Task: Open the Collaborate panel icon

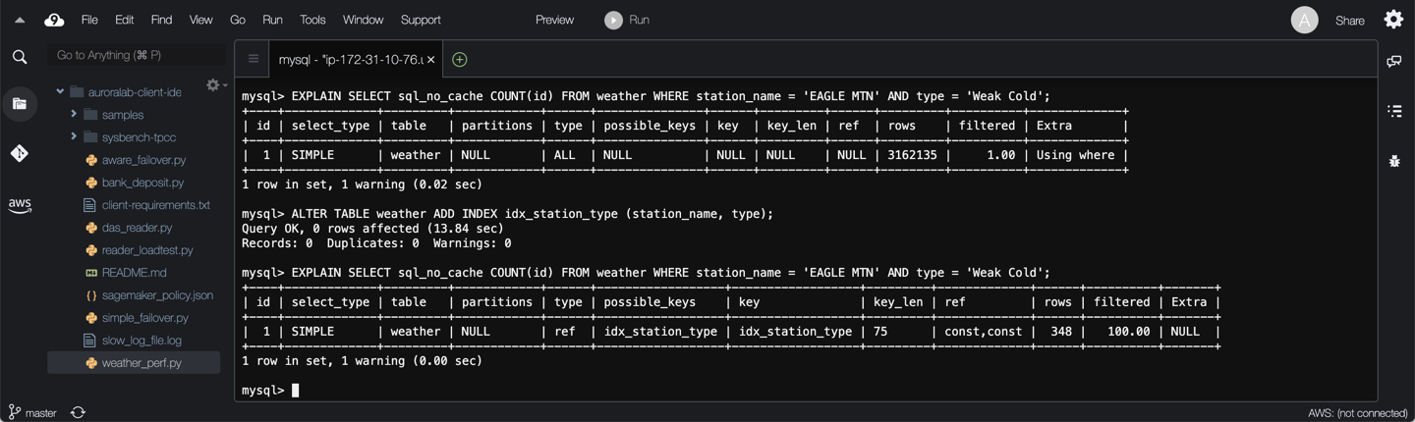Action: [x=1393, y=62]
